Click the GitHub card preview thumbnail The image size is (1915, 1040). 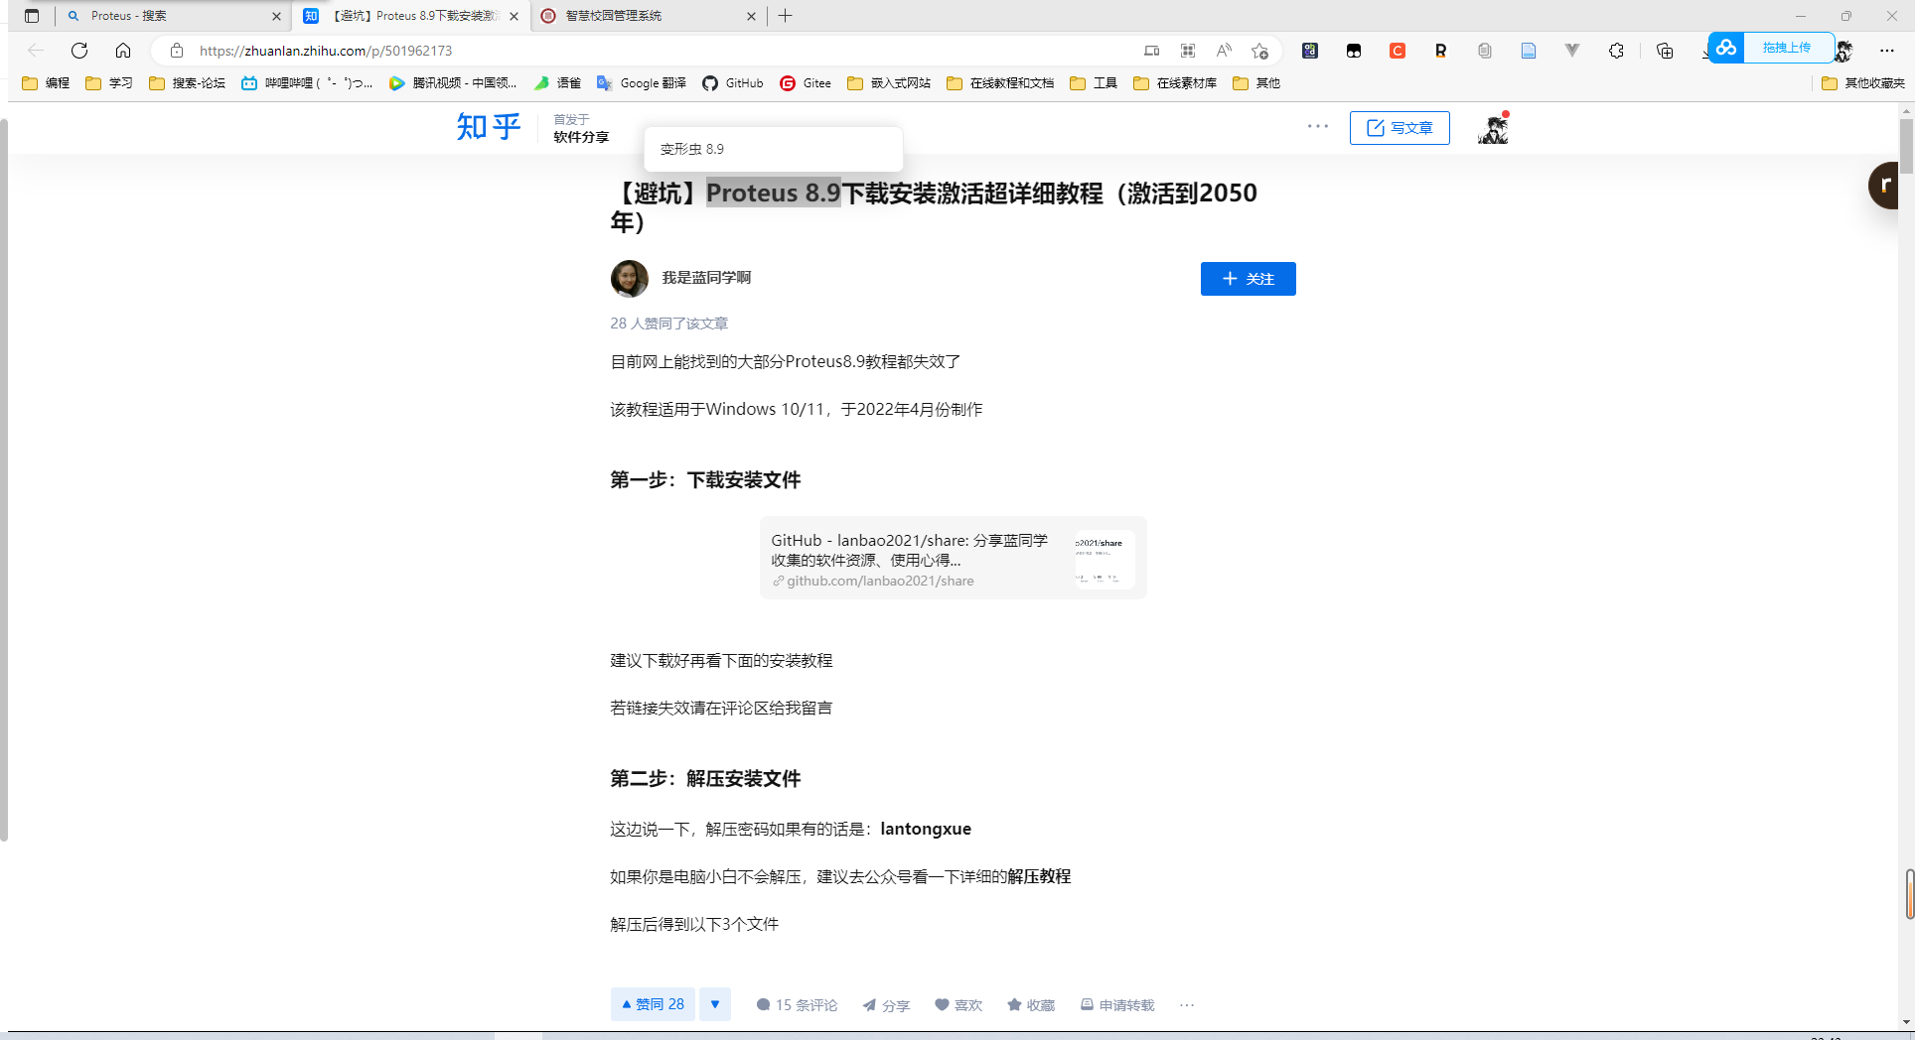[x=1105, y=559]
